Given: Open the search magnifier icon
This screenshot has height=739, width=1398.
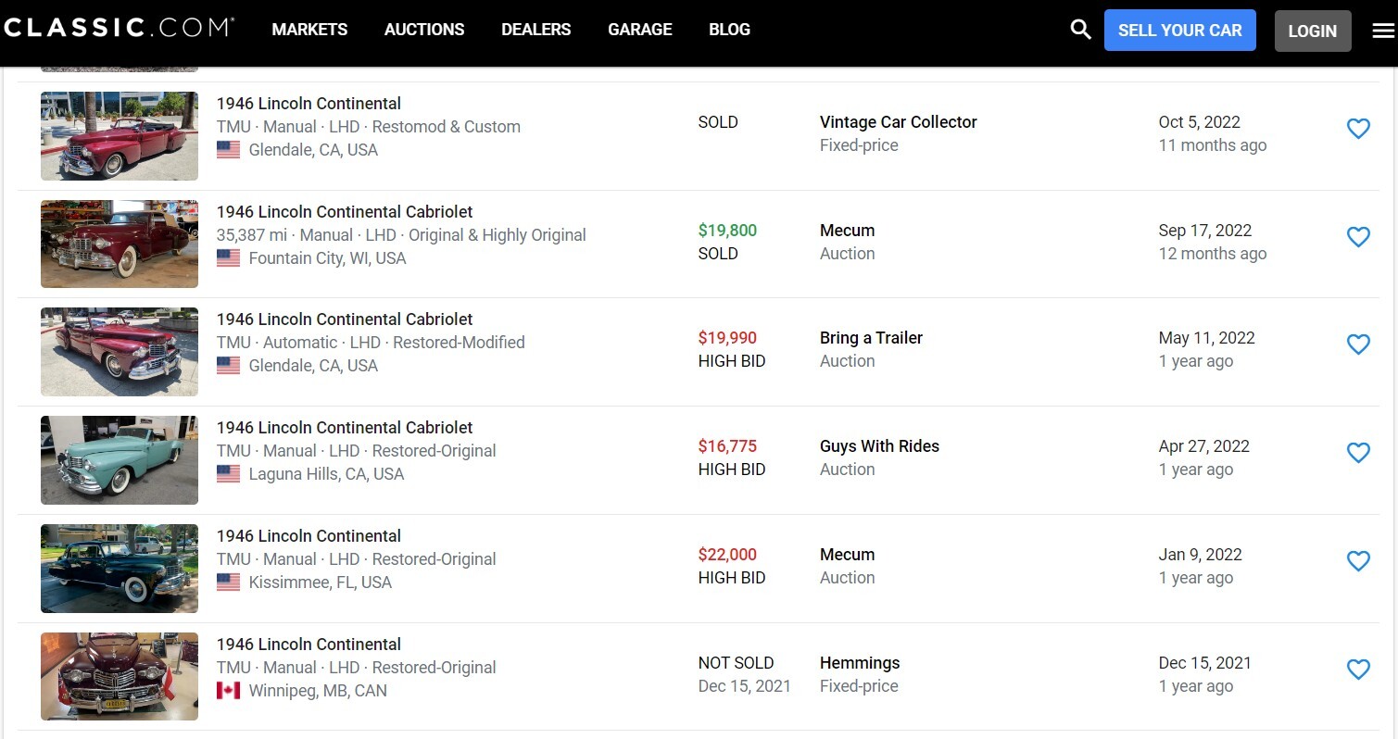Looking at the screenshot, I should (x=1080, y=30).
